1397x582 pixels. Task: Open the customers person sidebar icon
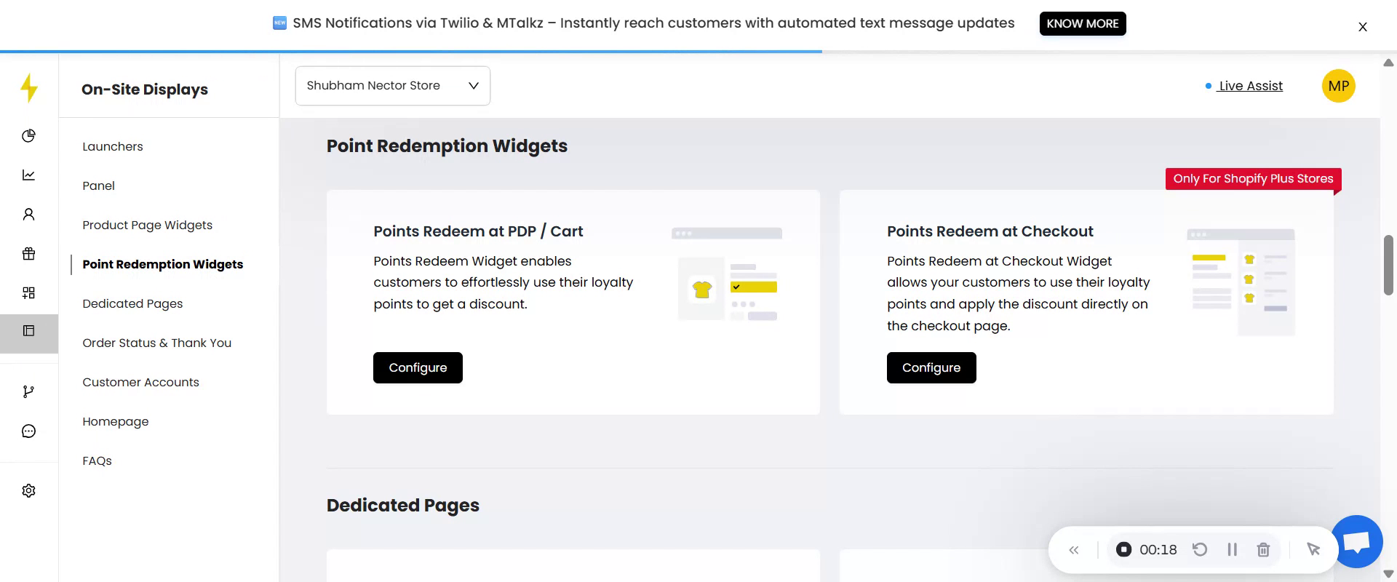point(28,215)
